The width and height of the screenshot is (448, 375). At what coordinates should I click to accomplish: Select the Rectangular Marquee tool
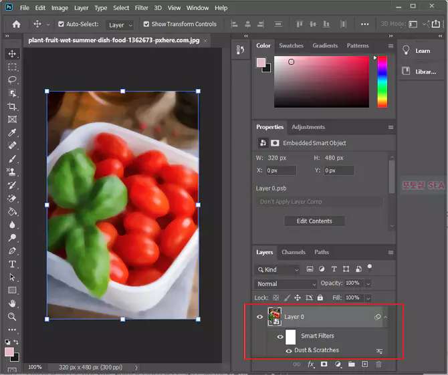(12, 67)
